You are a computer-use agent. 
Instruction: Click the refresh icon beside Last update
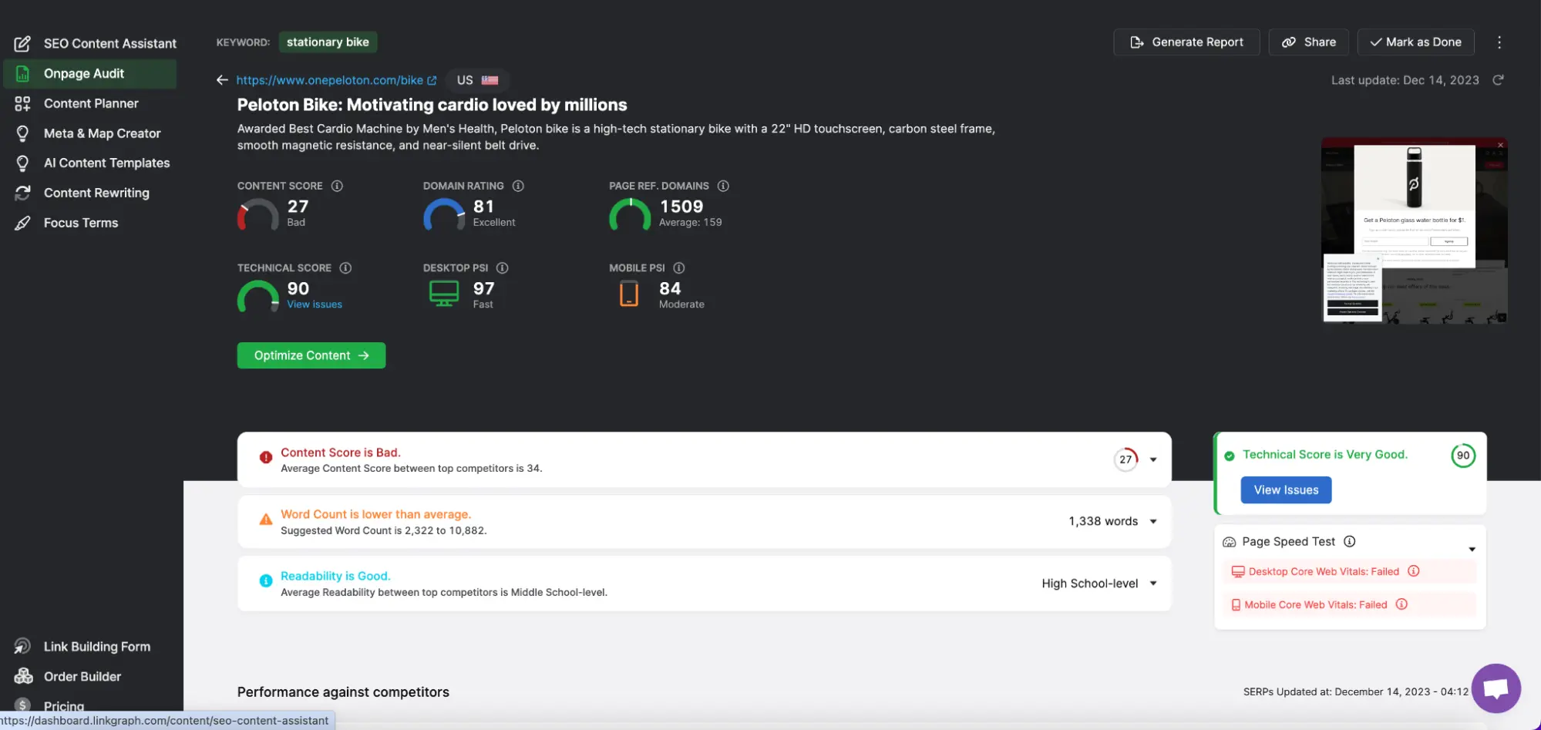coord(1498,80)
